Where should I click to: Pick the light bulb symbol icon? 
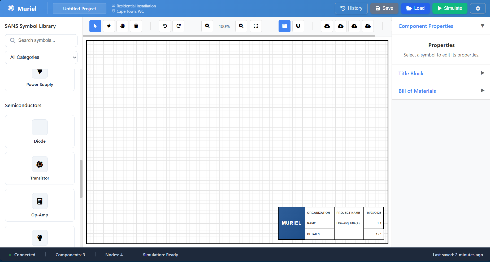click(40, 238)
